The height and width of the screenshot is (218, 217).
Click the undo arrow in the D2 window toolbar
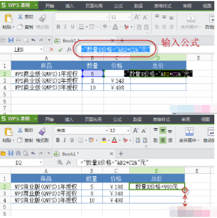click(33, 154)
